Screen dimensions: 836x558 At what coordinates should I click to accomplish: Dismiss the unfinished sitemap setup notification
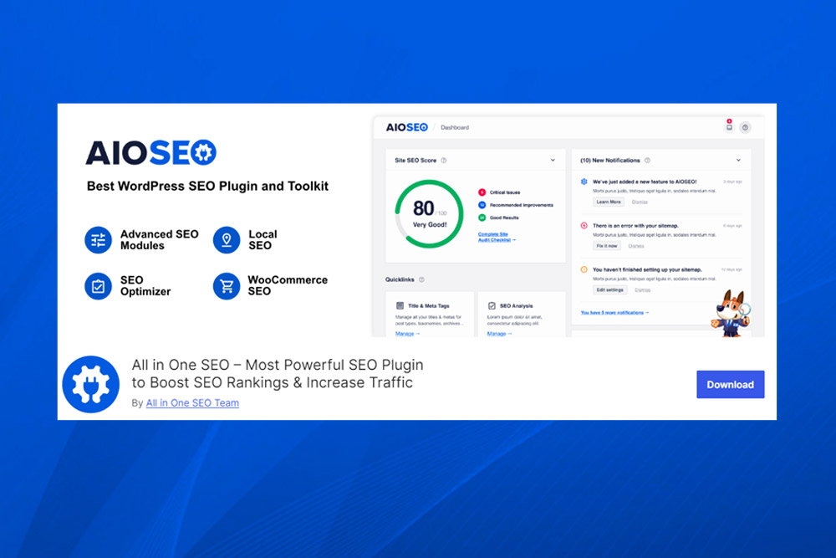click(642, 290)
